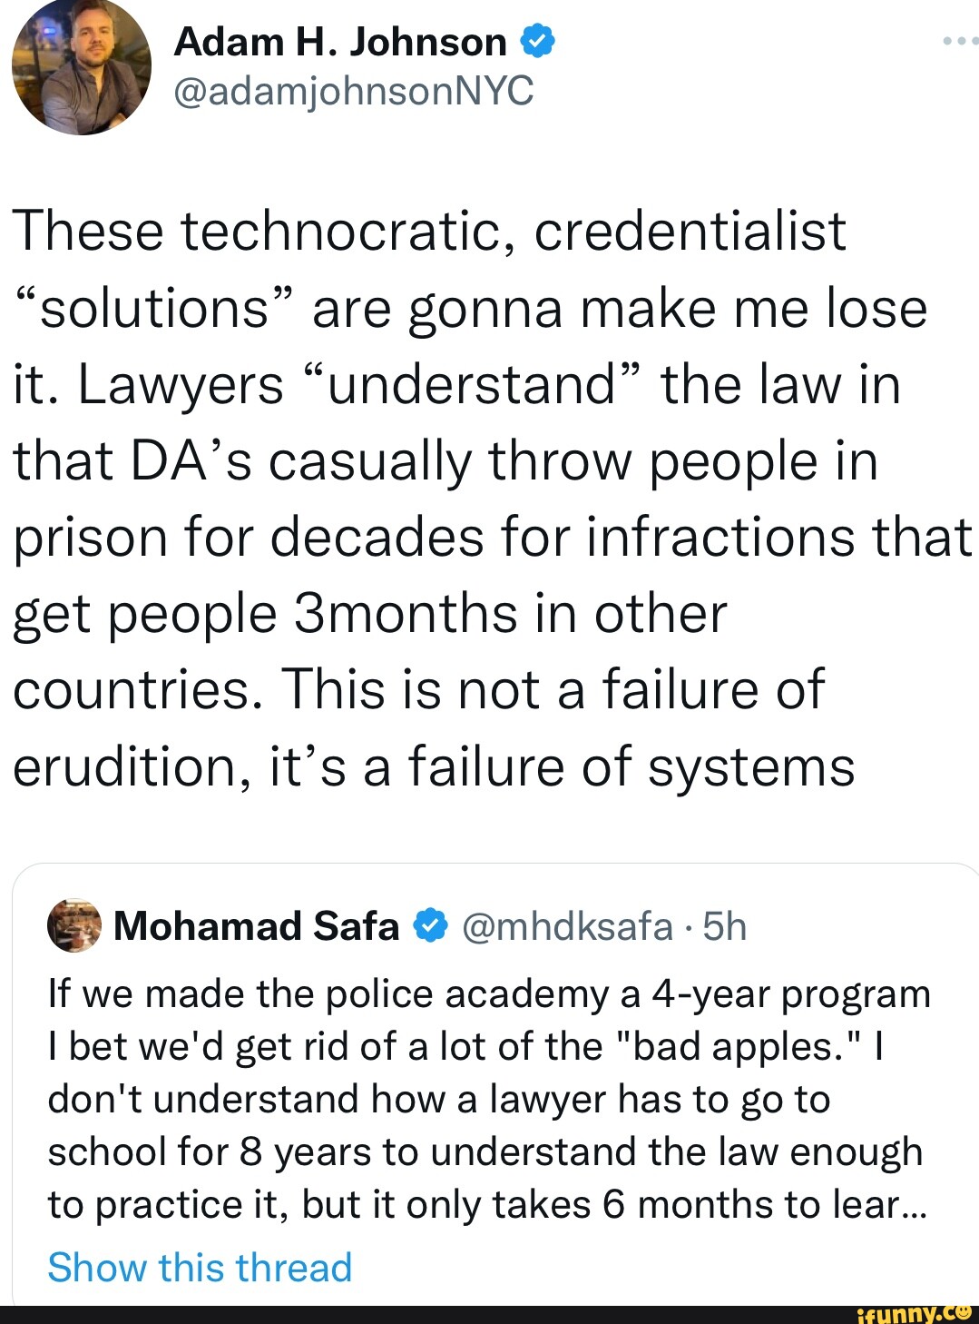Open the three-dot more options menu
The width and height of the screenshot is (979, 1324).
pyautogui.click(x=958, y=41)
